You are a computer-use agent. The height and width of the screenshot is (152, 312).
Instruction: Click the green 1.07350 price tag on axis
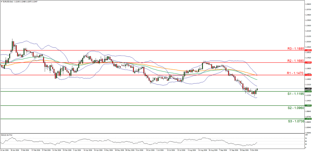click(308, 119)
